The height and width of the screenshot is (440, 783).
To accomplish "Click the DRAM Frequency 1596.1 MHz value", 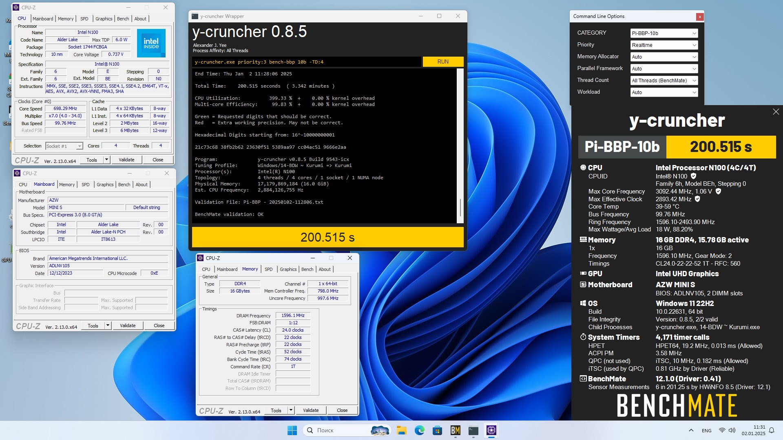I will pyautogui.click(x=293, y=316).
